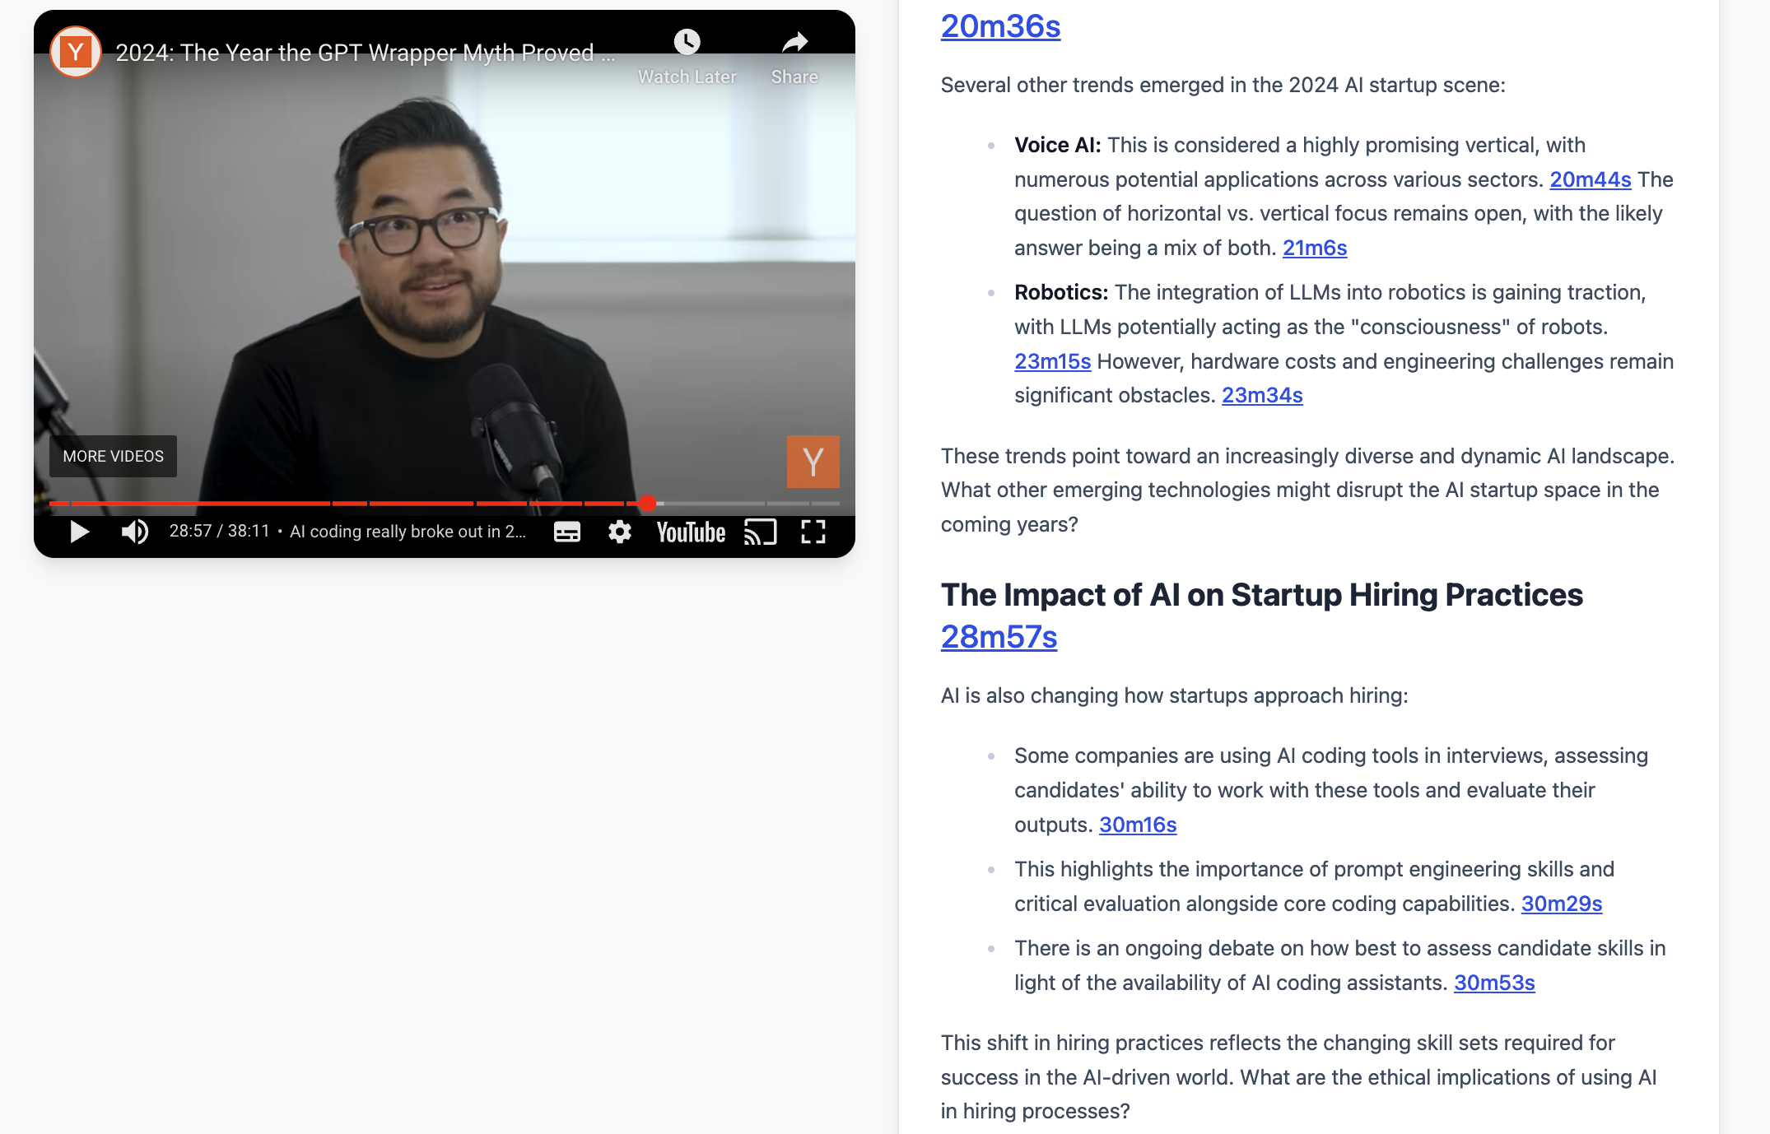Click the cast to TV icon

760,532
